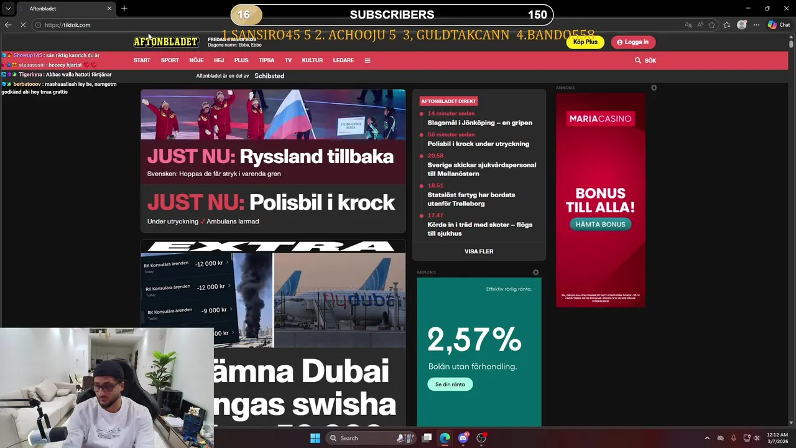
Task: Open ad settings gear above mortgage ad
Action: click(535, 272)
